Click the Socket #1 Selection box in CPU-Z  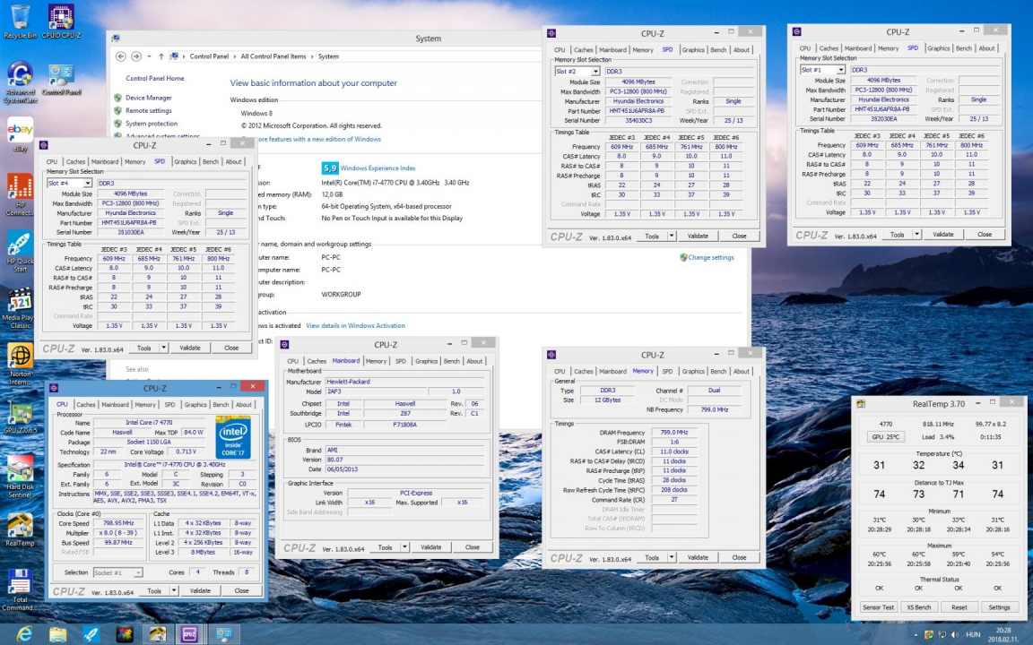pyautogui.click(x=117, y=572)
